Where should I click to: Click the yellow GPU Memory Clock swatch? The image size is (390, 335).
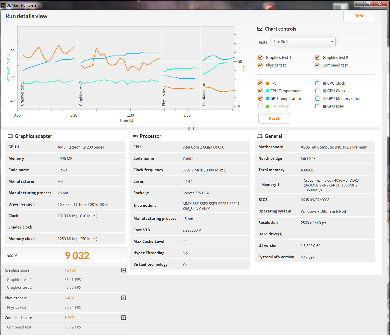click(324, 99)
